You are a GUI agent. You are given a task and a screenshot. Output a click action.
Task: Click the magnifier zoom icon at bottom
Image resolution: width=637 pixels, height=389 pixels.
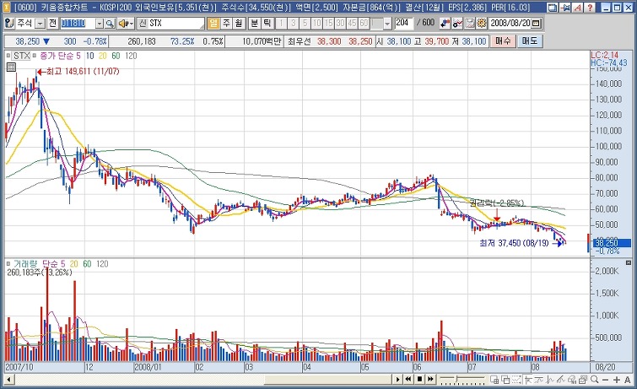tap(594, 380)
